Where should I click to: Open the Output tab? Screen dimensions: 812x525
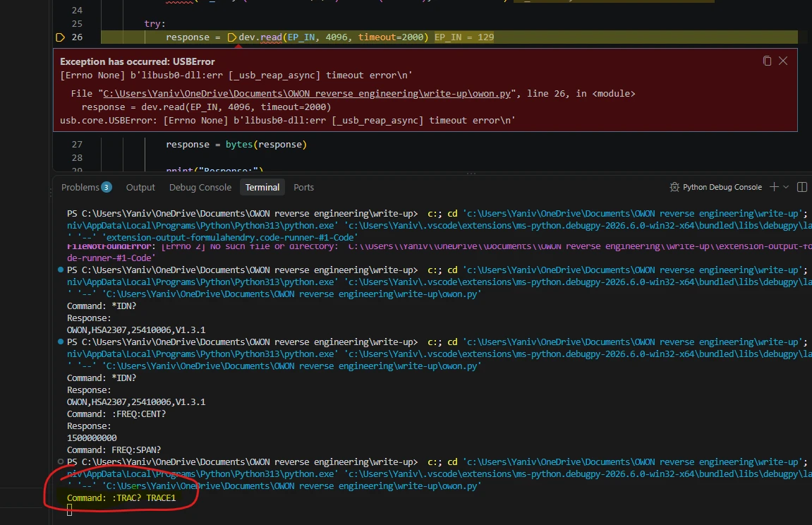pyautogui.click(x=140, y=188)
